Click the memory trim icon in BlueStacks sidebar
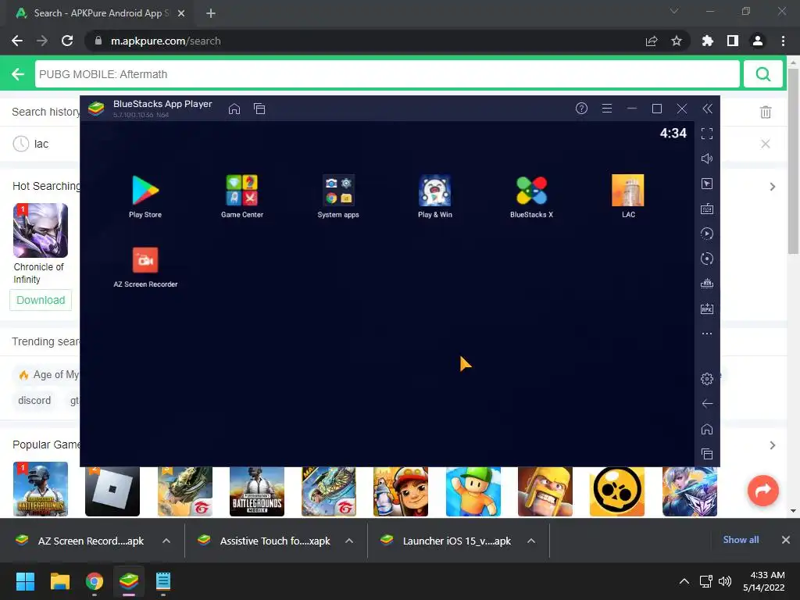The width and height of the screenshot is (800, 600). [x=707, y=284]
